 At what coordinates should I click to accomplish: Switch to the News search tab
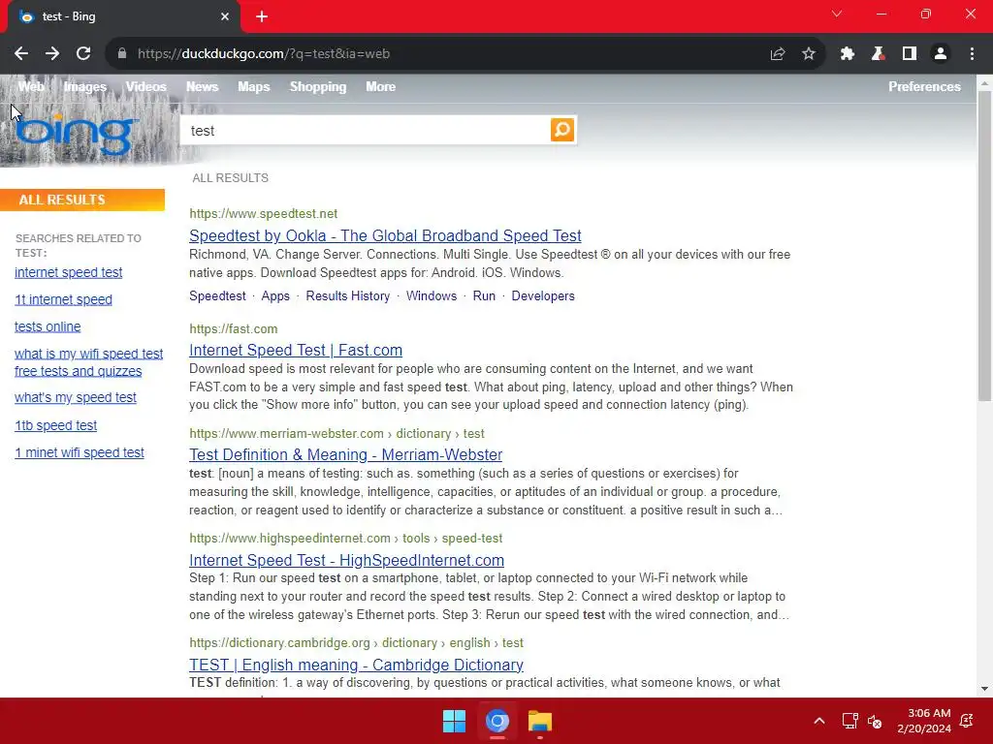[x=202, y=86]
